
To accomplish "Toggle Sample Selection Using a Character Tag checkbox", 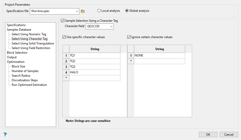I will click(63, 21).
